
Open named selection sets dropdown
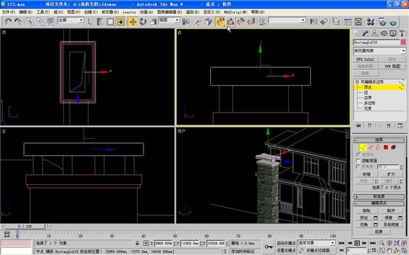tap(287, 20)
